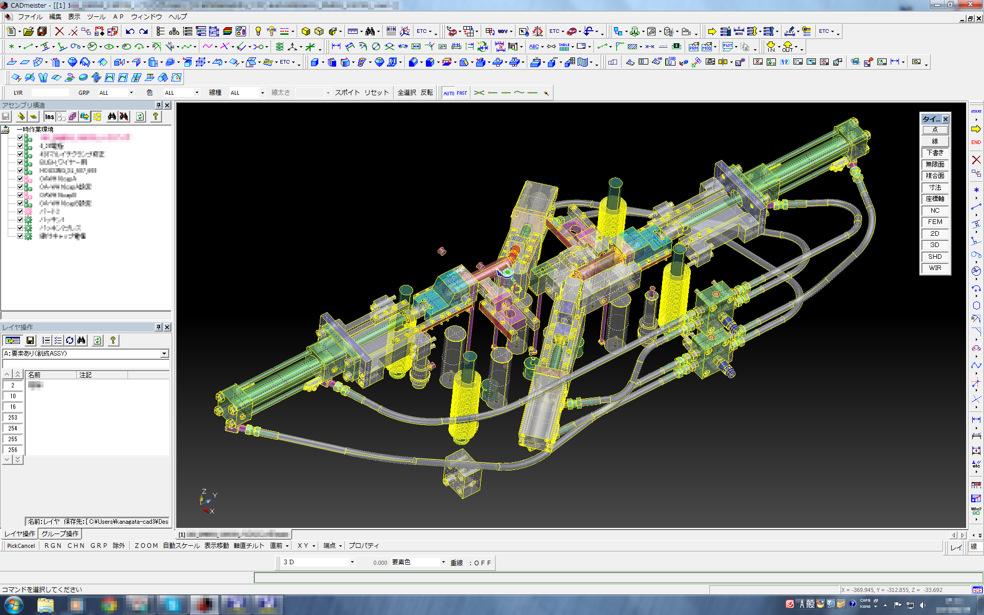Click the checklist icon in the layer panel

point(58,340)
